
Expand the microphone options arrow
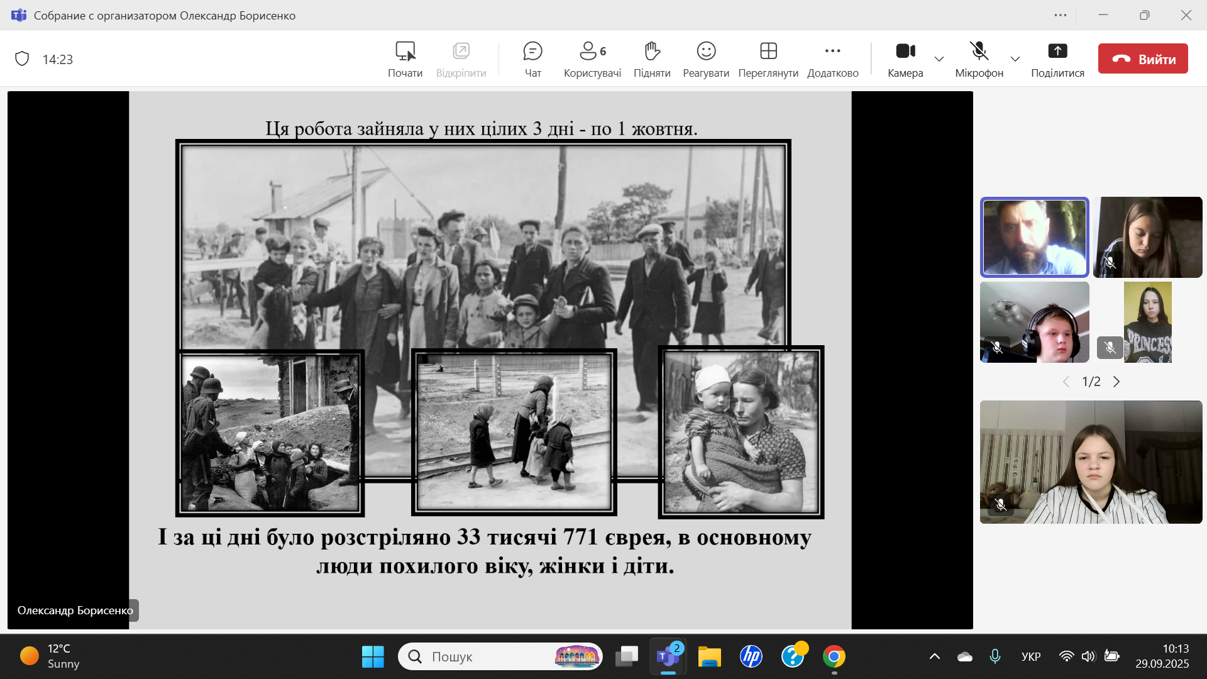[x=1015, y=59]
